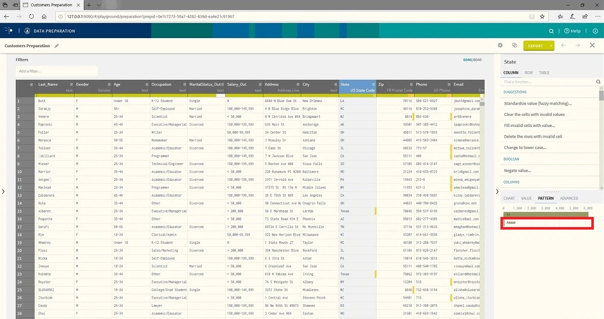The image size is (604, 319).
Task: Click the search magnifier in the top header
Action: 551,31
